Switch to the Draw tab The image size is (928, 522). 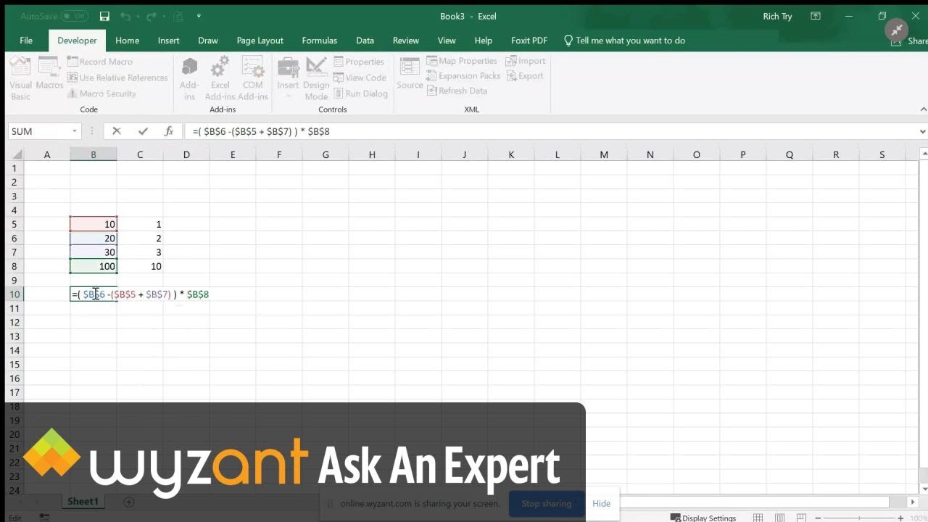(208, 41)
